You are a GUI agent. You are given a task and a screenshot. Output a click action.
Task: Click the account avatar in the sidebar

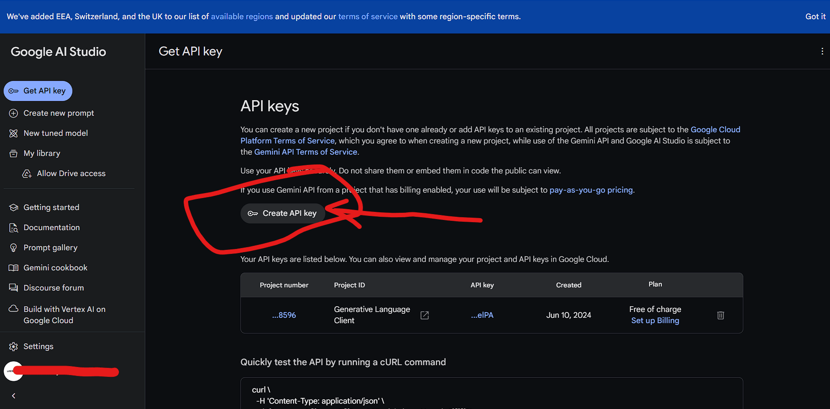pos(13,371)
